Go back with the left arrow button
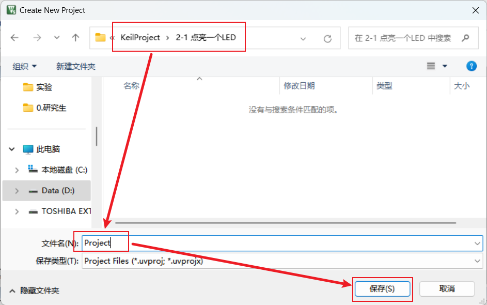487x305 pixels. click(x=14, y=38)
